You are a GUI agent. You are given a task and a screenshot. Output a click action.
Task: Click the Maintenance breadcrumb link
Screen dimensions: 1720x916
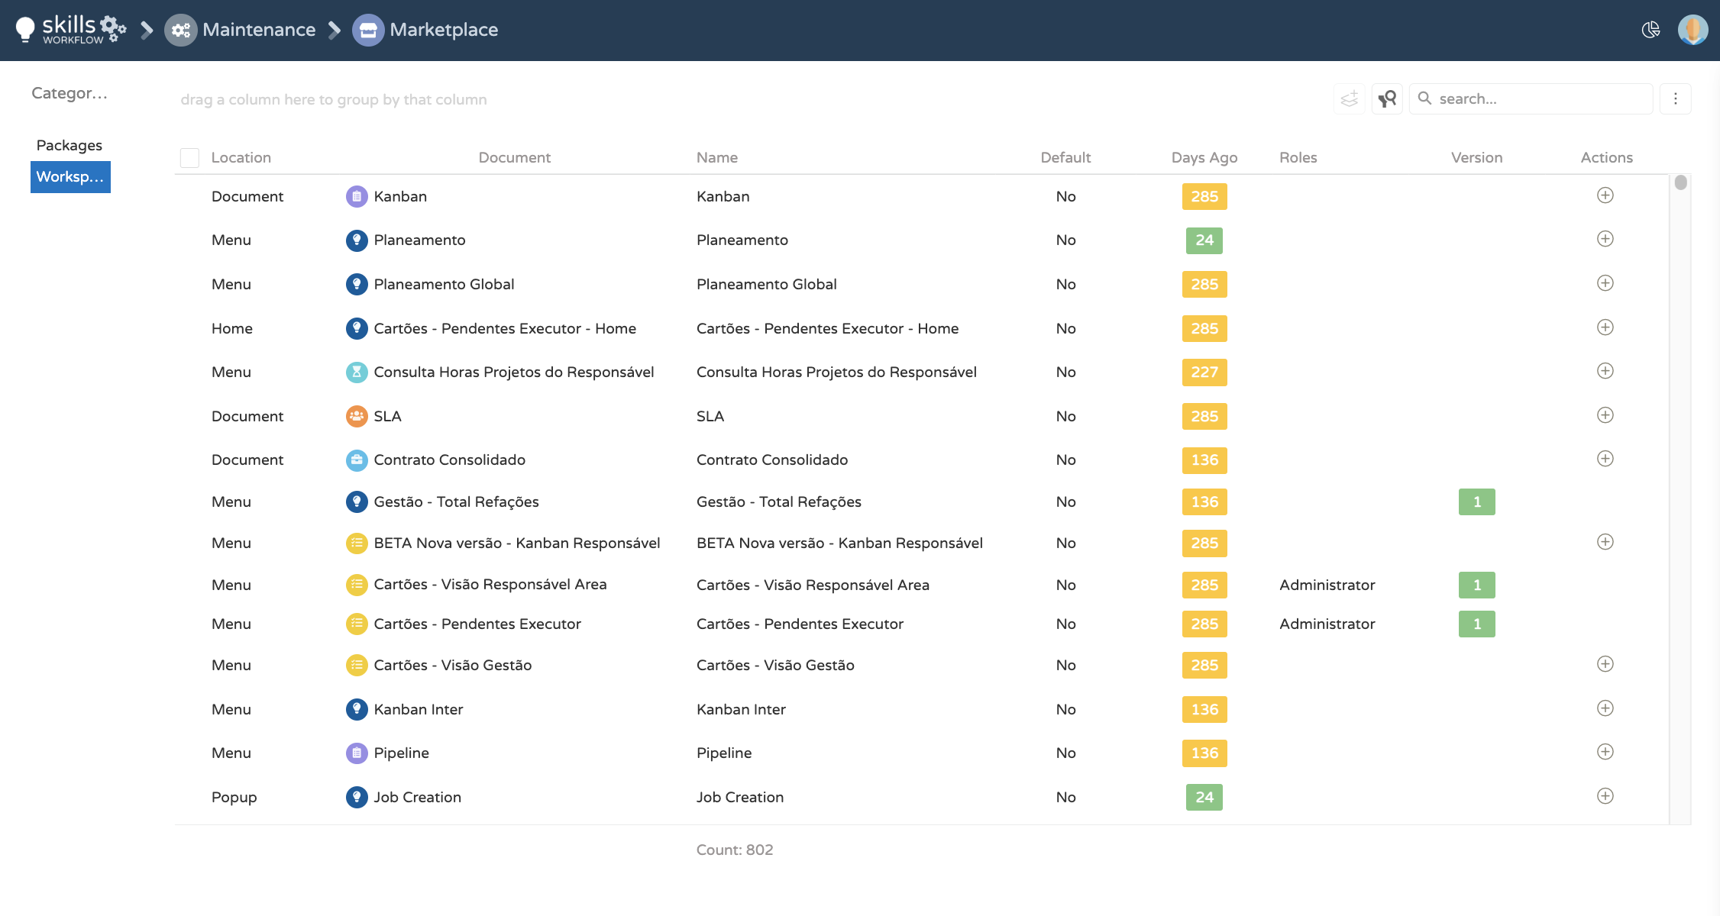258,30
